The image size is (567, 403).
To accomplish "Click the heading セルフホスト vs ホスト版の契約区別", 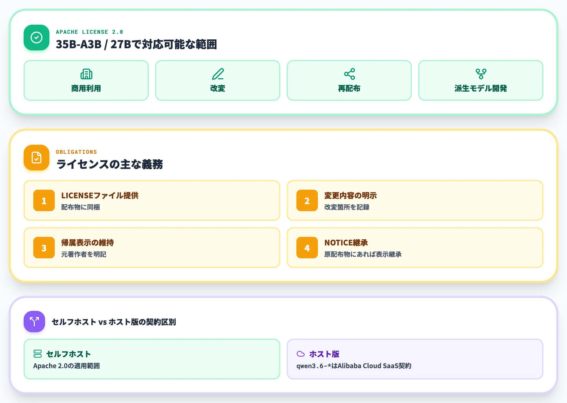I will (114, 322).
